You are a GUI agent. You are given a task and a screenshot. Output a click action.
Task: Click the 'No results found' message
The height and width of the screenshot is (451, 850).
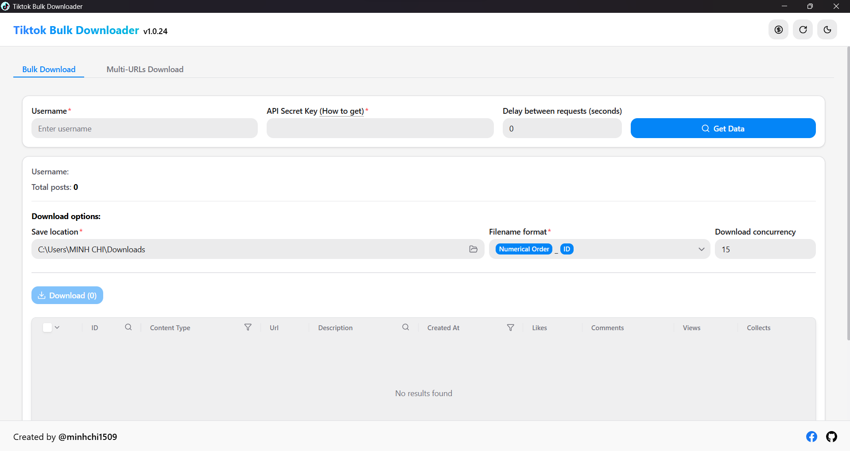pyautogui.click(x=423, y=393)
